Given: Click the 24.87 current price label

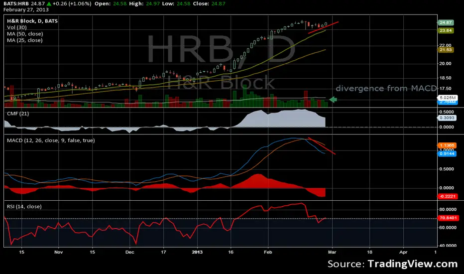Looking at the screenshot, I should click(446, 22).
